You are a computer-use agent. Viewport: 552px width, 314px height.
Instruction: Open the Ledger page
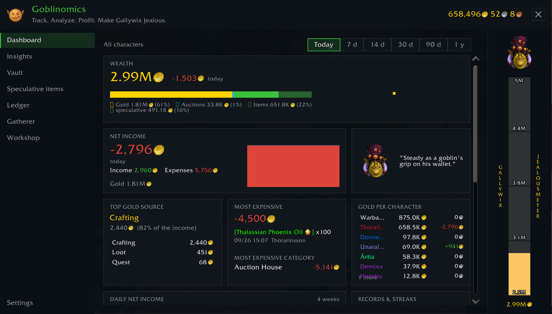pyautogui.click(x=47, y=105)
